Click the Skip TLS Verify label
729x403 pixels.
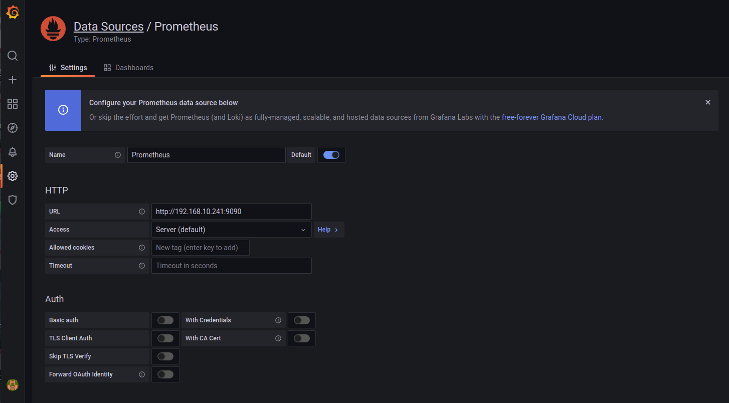click(x=70, y=356)
